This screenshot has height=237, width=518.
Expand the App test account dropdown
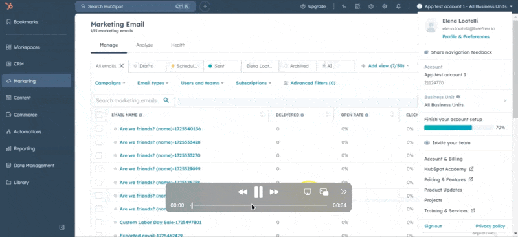click(464, 6)
